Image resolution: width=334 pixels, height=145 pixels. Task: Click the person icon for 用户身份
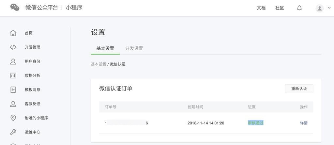point(13,61)
